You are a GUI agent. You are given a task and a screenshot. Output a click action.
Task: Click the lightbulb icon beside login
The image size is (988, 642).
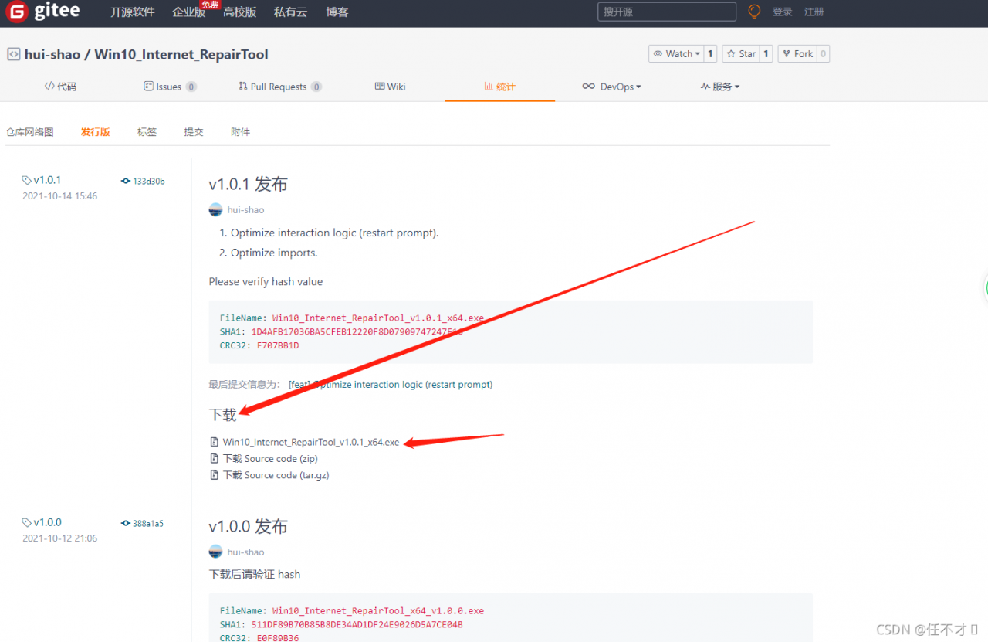click(x=754, y=12)
